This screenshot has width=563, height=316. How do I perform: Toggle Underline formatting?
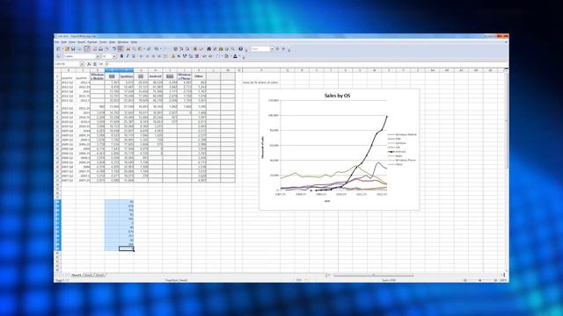coord(134,56)
